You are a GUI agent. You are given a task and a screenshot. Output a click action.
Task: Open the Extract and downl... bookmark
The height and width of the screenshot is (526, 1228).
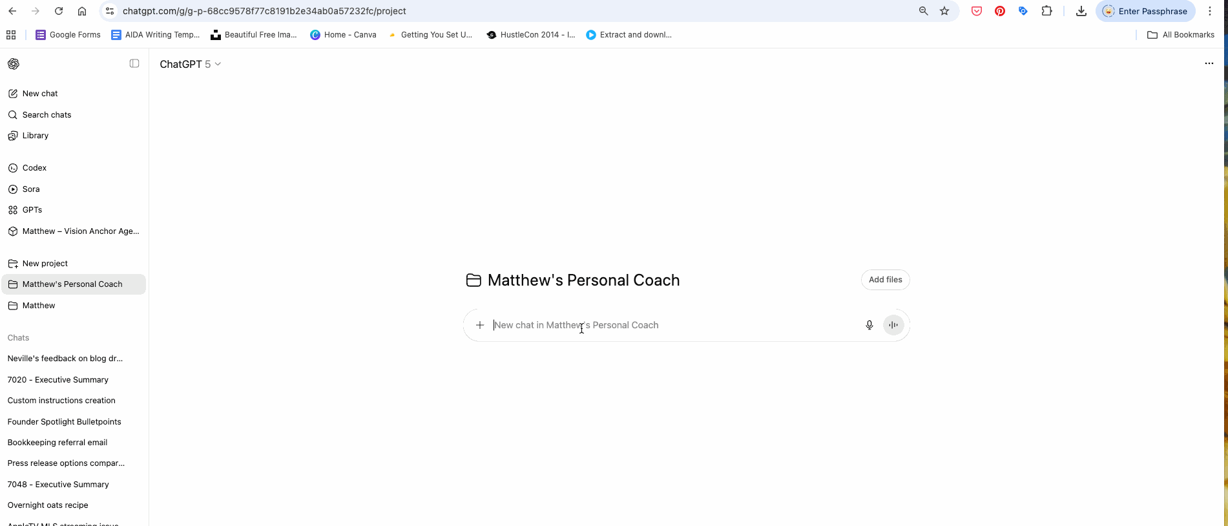pyautogui.click(x=629, y=35)
